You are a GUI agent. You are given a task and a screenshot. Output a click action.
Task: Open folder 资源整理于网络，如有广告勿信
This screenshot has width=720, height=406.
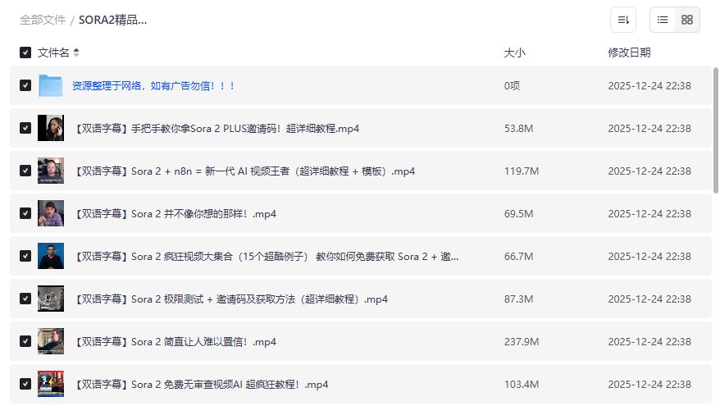[153, 85]
